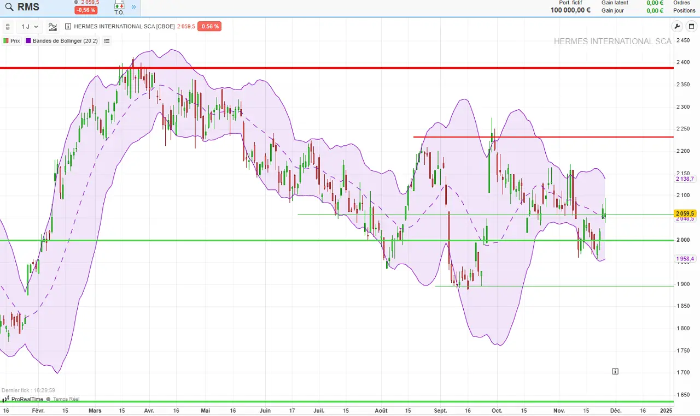Click the purple Bollinger color swatch
Viewport: 700px width, 416px height.
coord(28,41)
